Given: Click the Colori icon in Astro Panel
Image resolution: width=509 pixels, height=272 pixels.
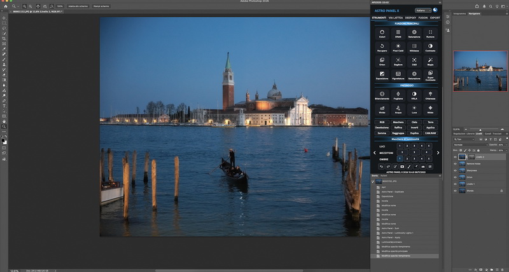Looking at the screenshot, I should pos(381,32).
